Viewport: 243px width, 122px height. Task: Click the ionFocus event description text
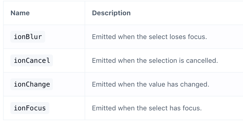[x=147, y=108]
